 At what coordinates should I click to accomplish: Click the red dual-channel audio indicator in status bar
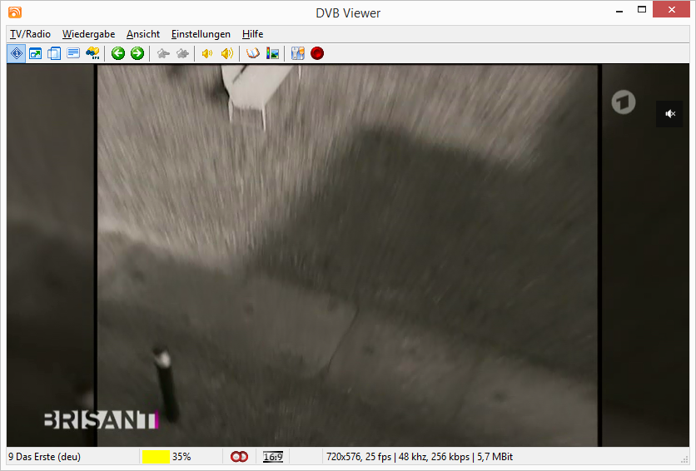click(x=239, y=457)
